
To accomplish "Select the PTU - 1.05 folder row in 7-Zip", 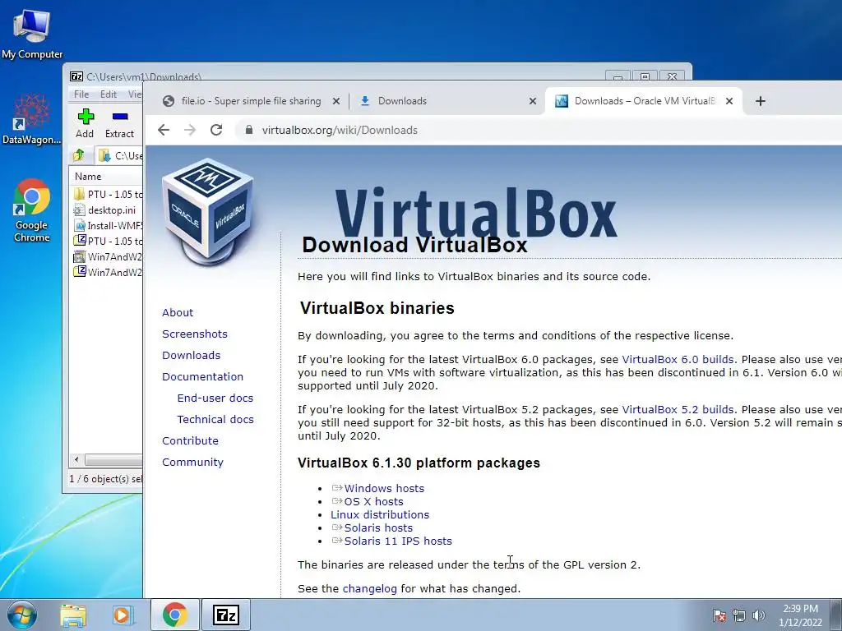I will coord(108,194).
